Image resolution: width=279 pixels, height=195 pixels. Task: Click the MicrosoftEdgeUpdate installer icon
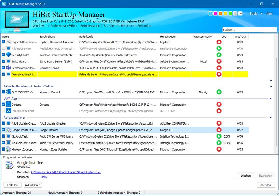pyautogui.click(x=8, y=149)
